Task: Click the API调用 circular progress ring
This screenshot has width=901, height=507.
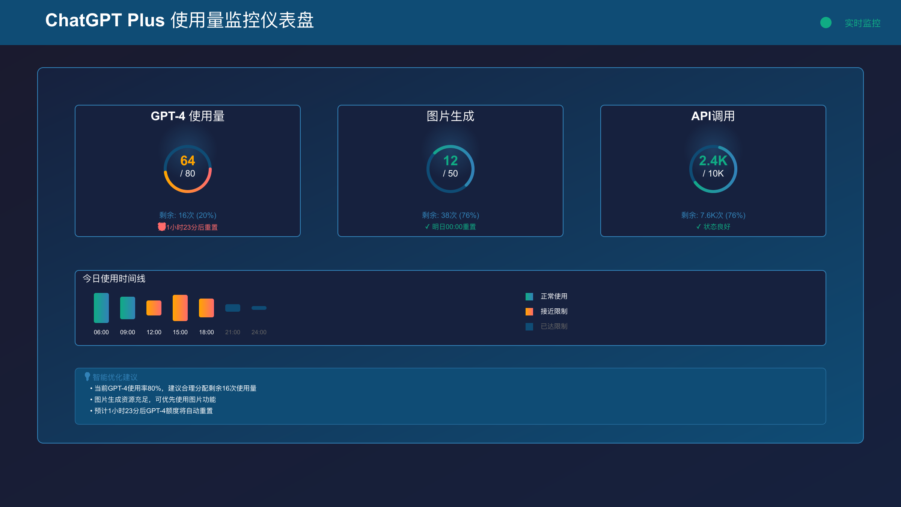Action: (713, 169)
